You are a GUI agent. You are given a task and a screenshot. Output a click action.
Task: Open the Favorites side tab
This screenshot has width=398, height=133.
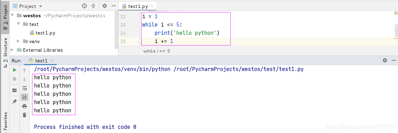pyautogui.click(x=5, y=122)
